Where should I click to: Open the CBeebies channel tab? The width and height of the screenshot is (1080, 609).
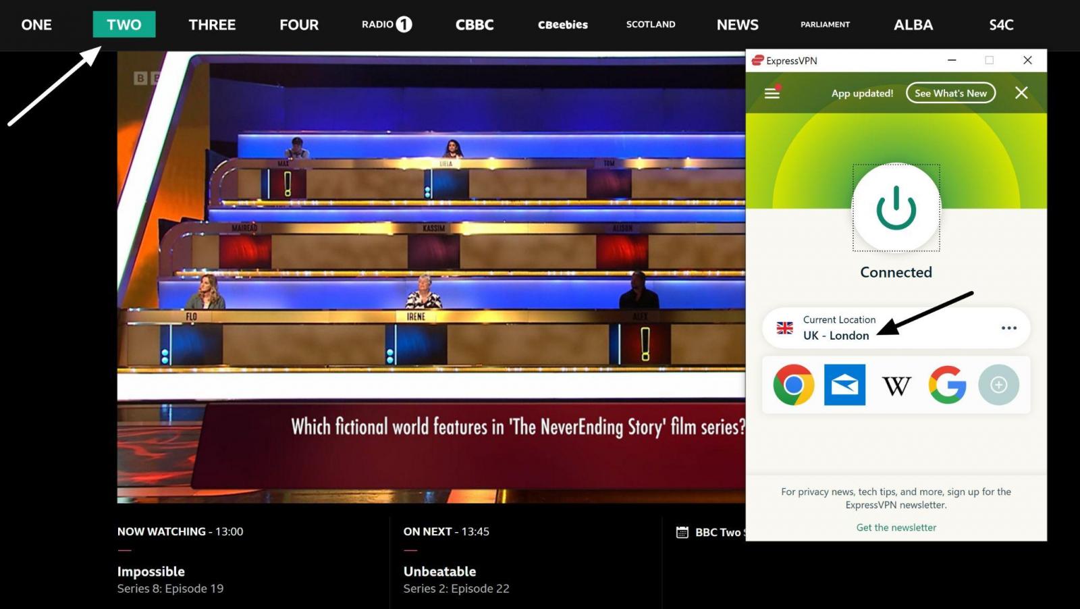[562, 24]
